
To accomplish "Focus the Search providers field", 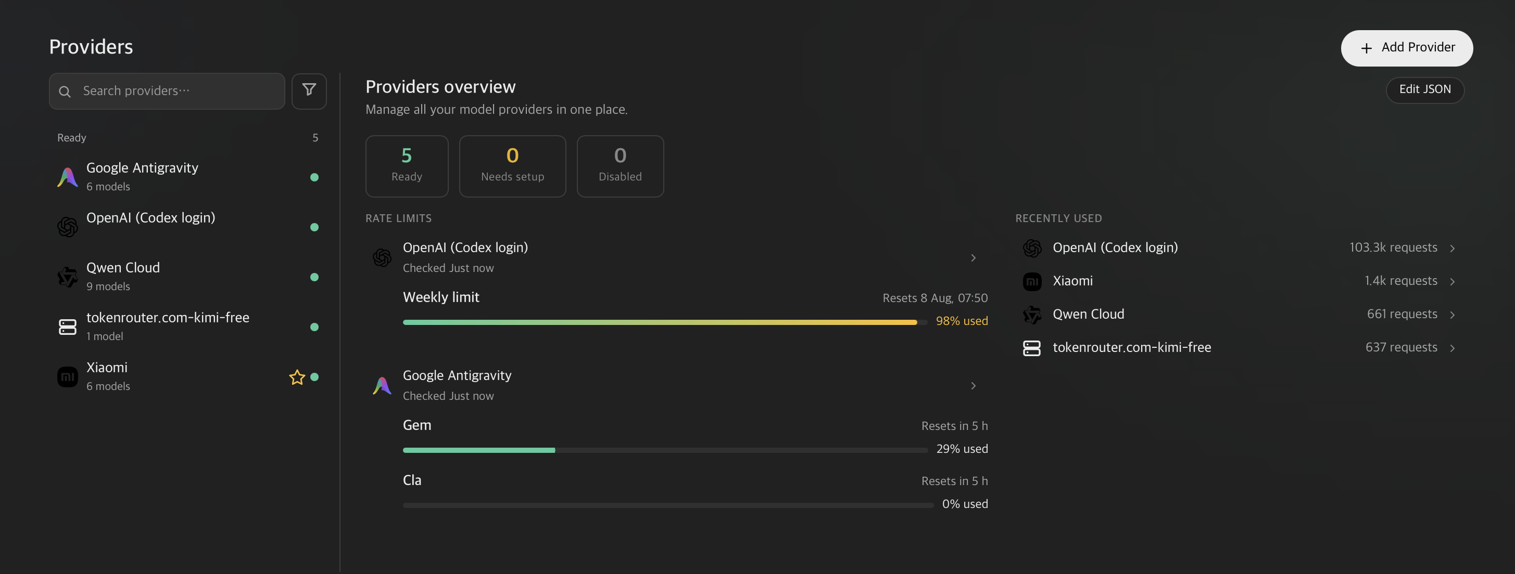I will coord(167,91).
